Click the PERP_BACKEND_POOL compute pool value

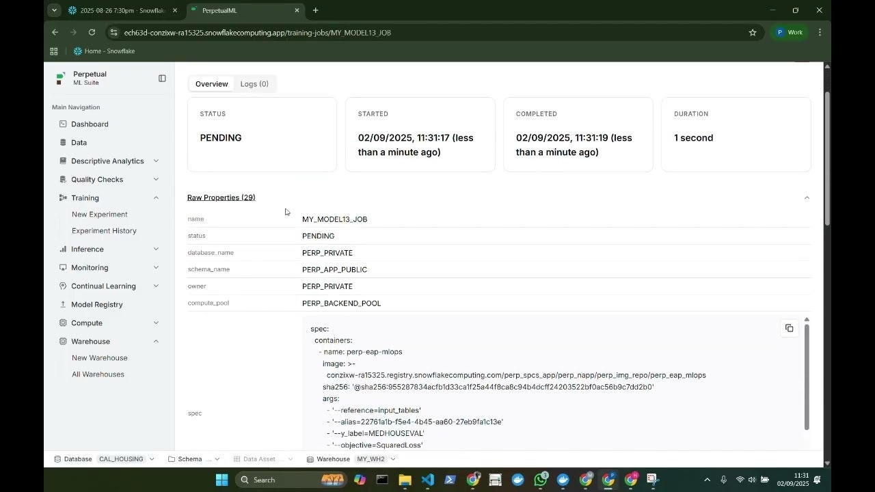pos(342,303)
